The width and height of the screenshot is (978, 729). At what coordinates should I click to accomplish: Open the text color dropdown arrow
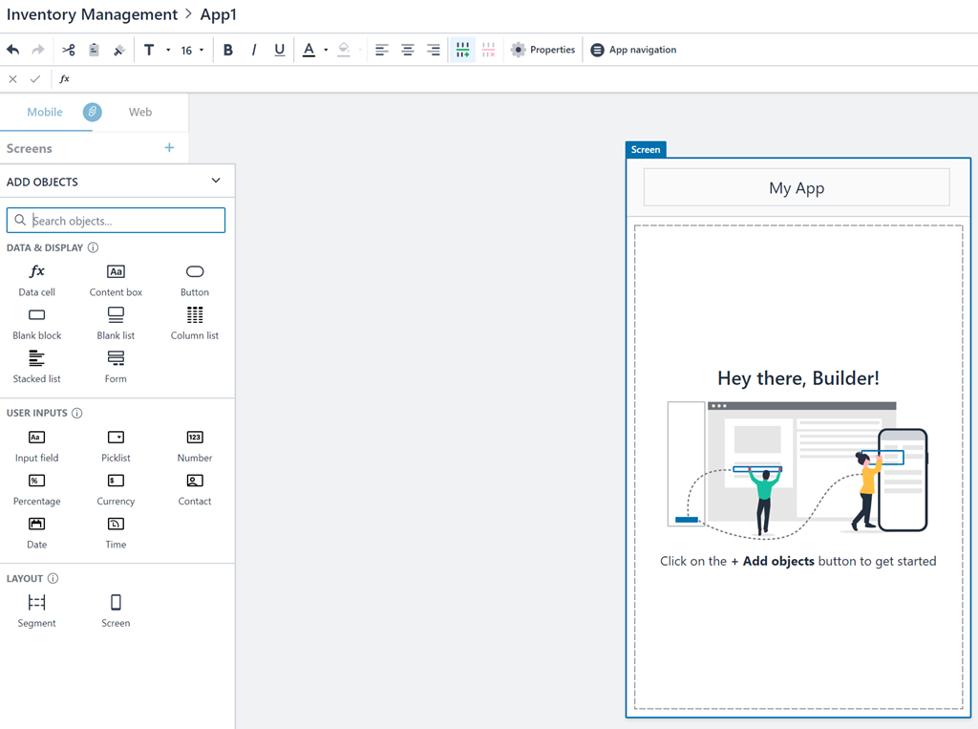point(326,50)
